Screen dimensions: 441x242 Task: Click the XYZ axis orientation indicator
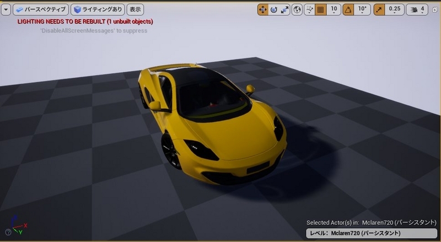(18, 225)
